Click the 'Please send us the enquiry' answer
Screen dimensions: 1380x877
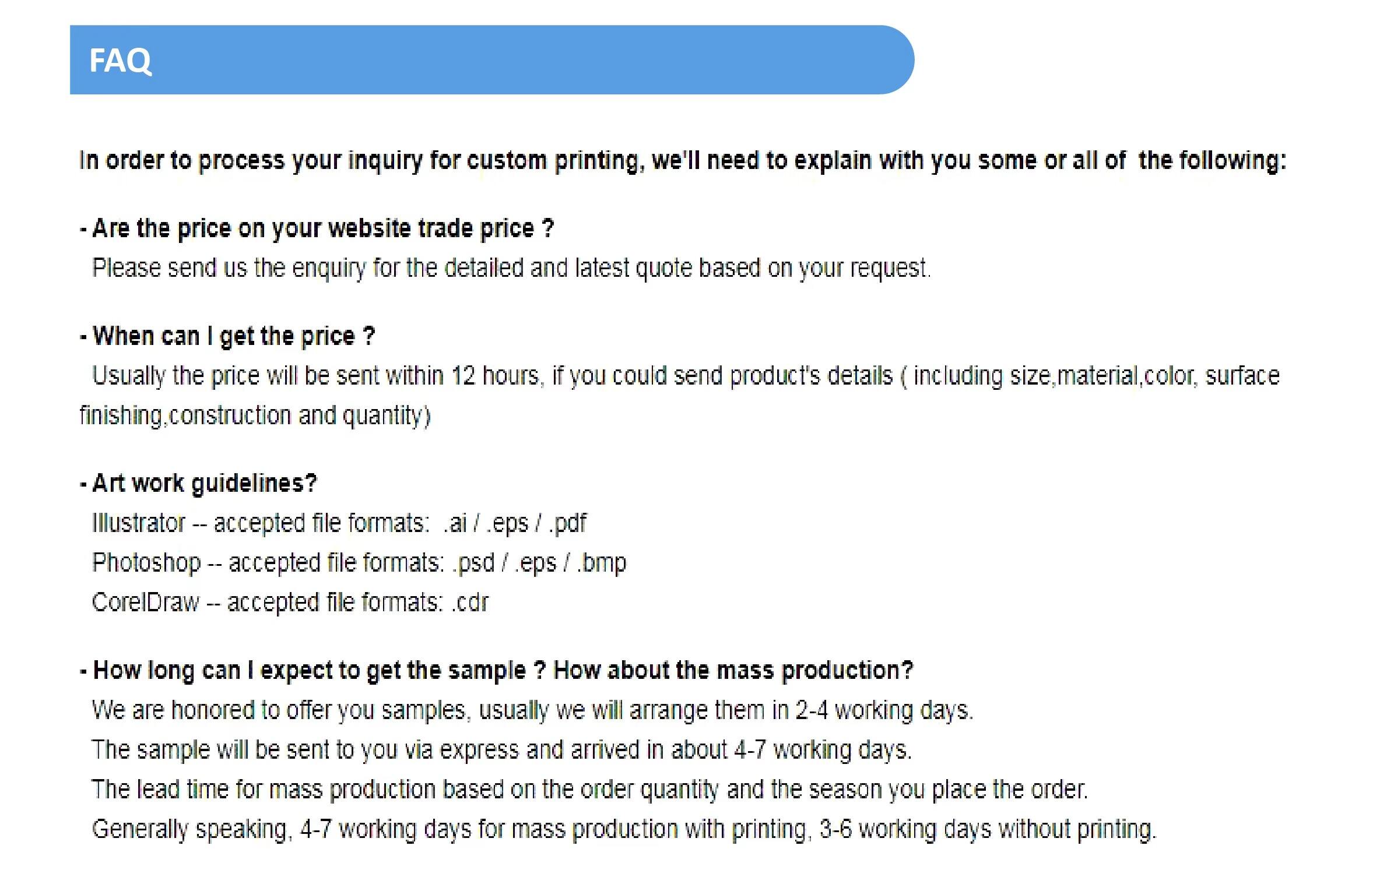(x=511, y=269)
